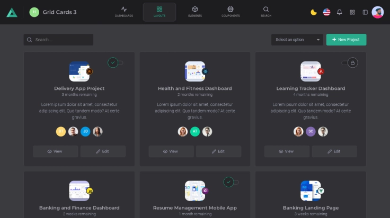Open the side panel layout icon
The image size is (390, 218).
(365, 12)
